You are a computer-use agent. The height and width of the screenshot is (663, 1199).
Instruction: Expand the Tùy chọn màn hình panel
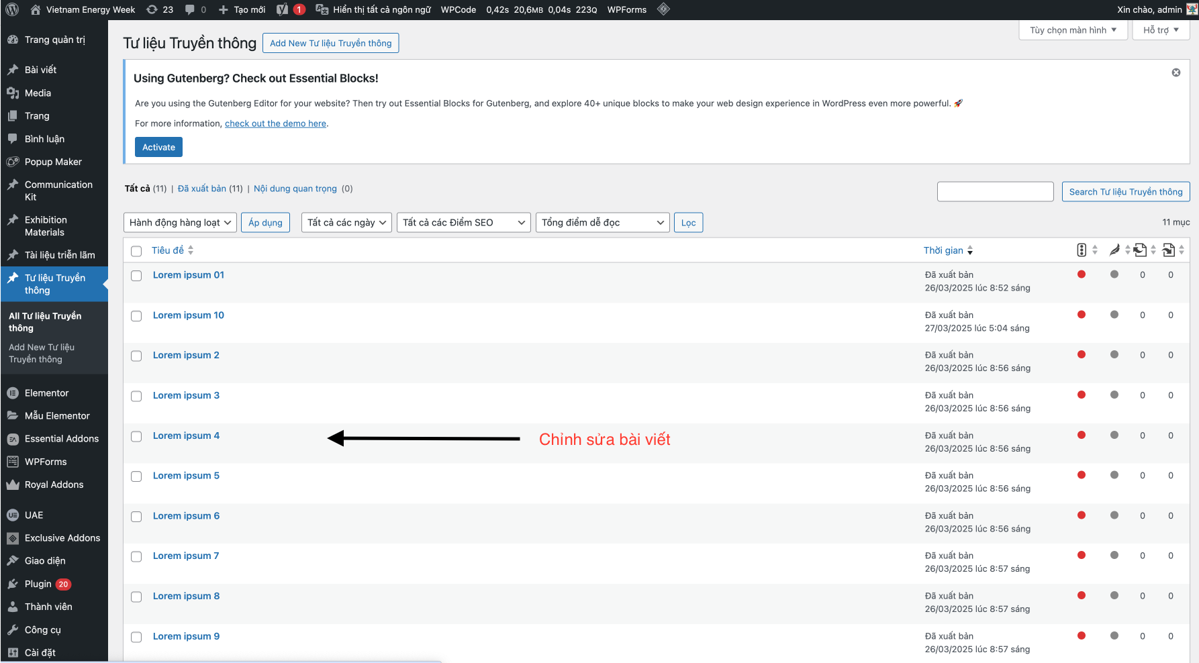point(1072,30)
